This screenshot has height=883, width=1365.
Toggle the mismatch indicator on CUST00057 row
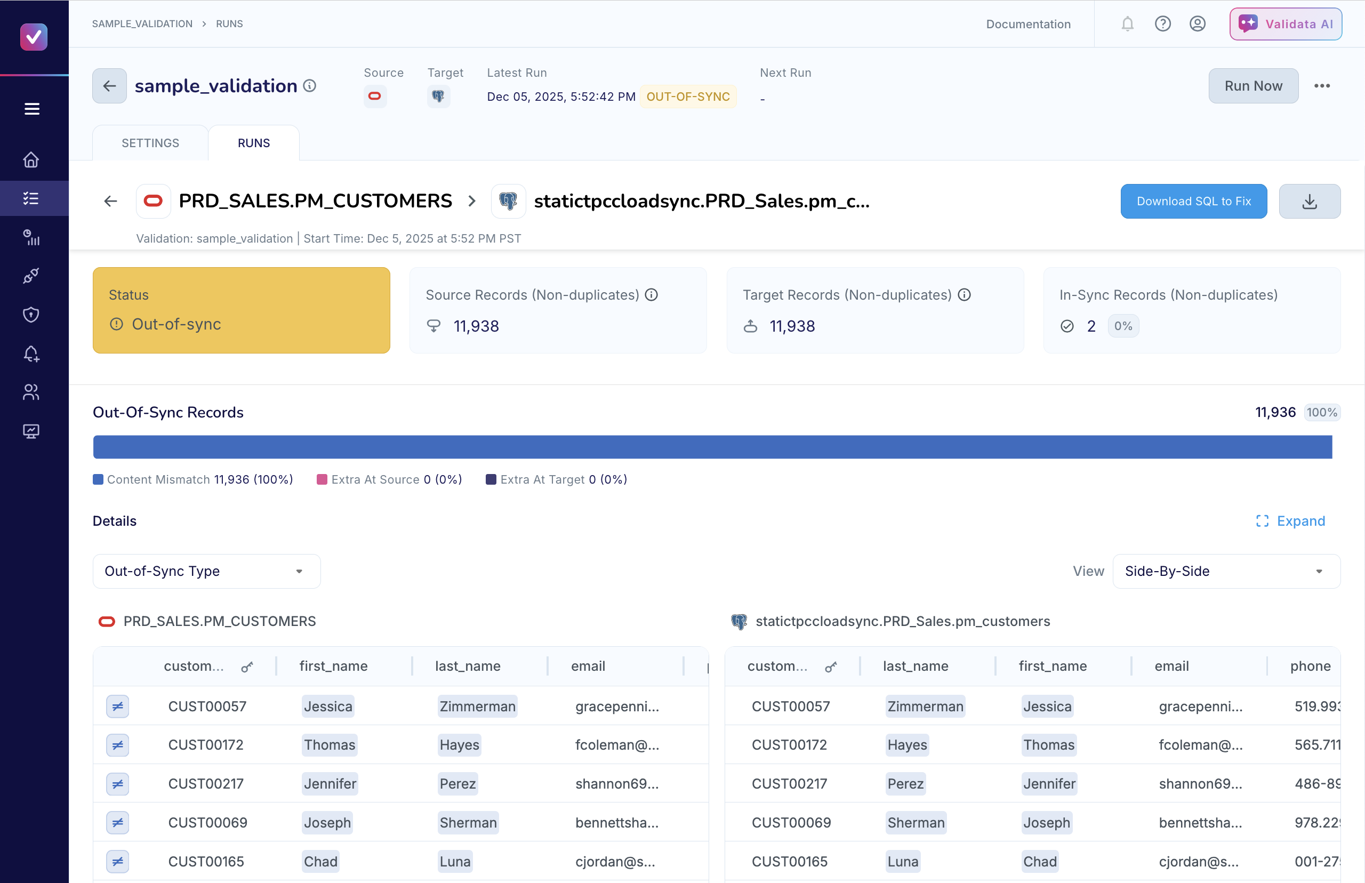click(117, 707)
